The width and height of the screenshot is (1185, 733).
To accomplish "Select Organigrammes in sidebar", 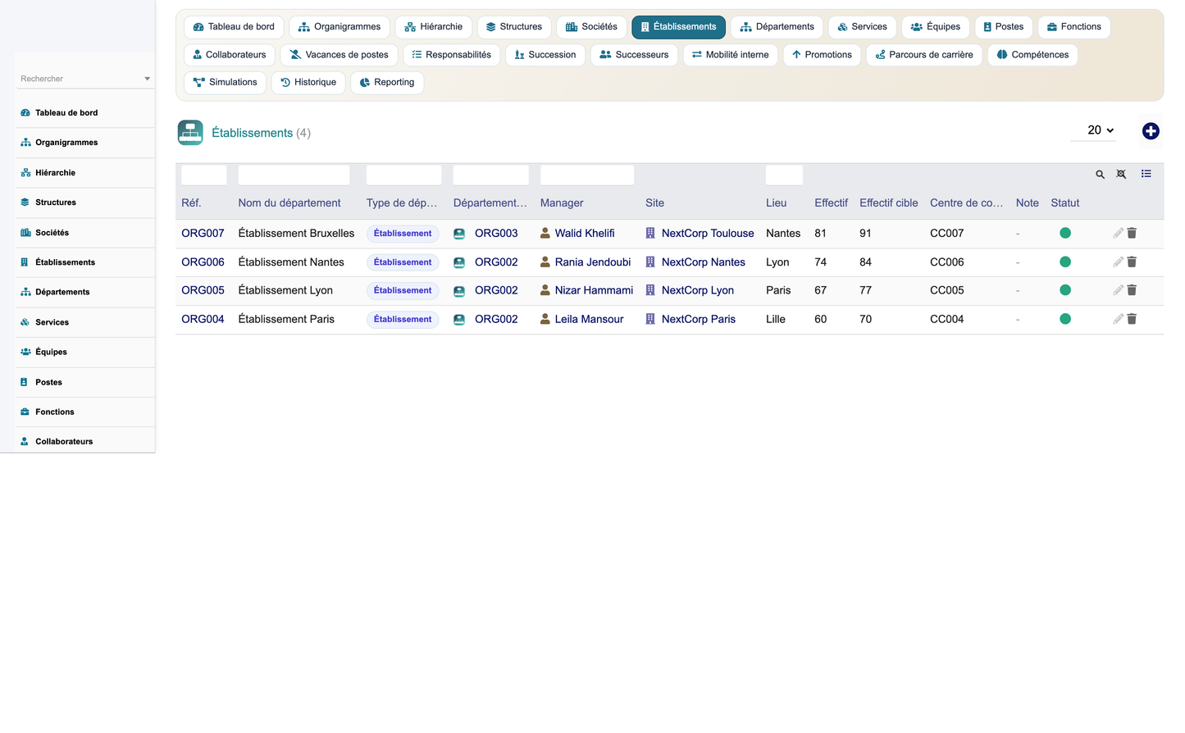I will tap(85, 143).
